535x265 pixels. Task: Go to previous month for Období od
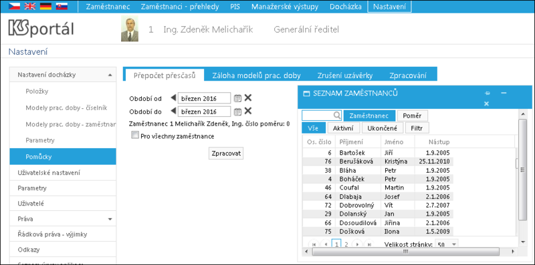pyautogui.click(x=173, y=98)
